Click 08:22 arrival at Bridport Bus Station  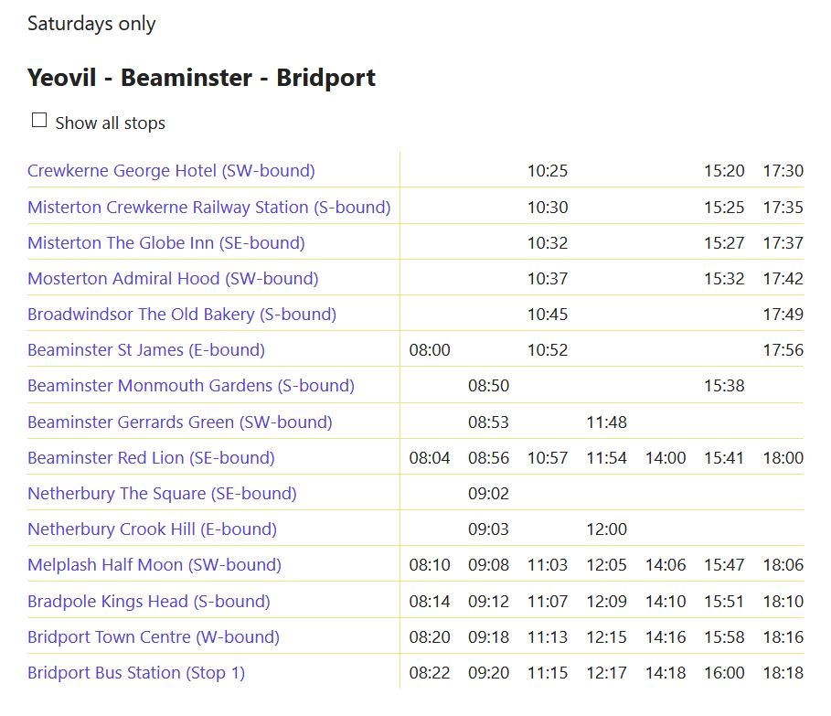(430, 673)
